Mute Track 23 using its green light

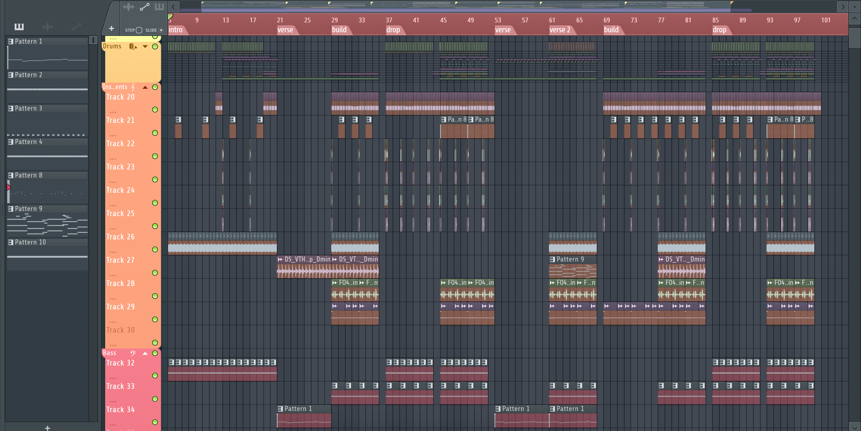pyautogui.click(x=155, y=179)
